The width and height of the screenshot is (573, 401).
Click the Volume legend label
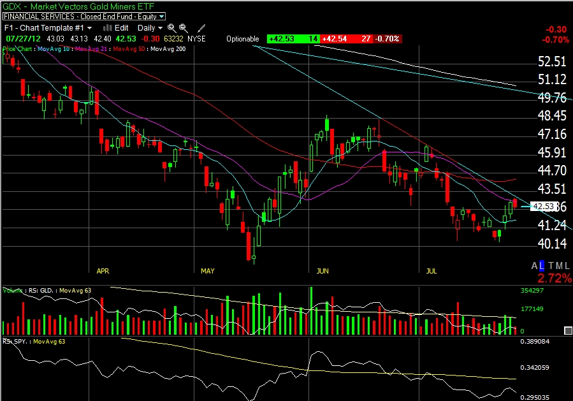pos(12,291)
